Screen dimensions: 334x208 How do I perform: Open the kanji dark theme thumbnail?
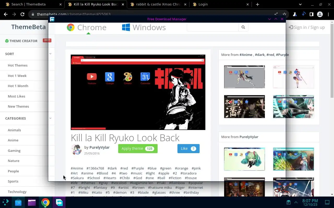pyautogui.click(x=244, y=107)
